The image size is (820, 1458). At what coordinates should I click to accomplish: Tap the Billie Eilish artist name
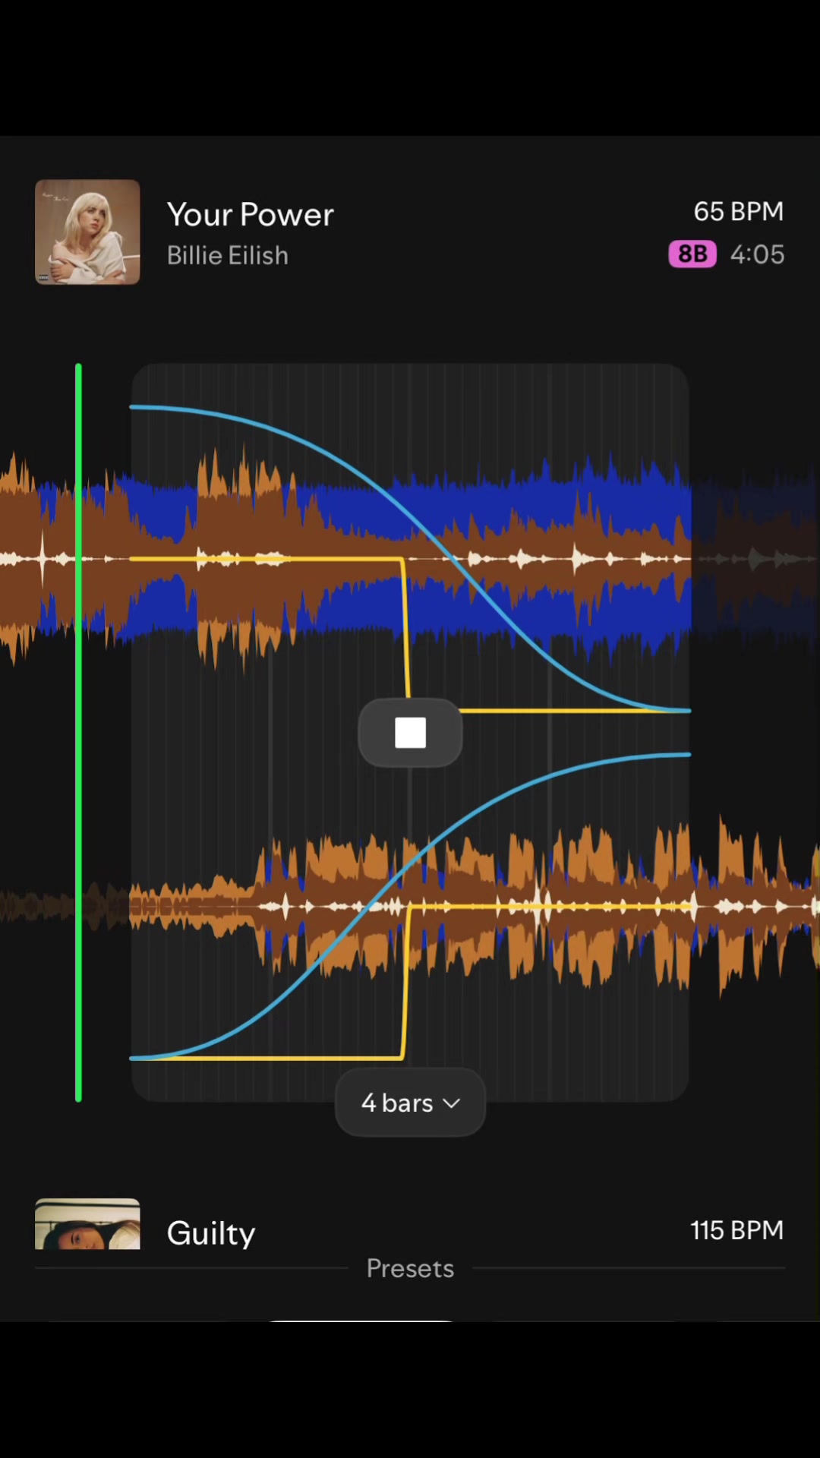(227, 255)
